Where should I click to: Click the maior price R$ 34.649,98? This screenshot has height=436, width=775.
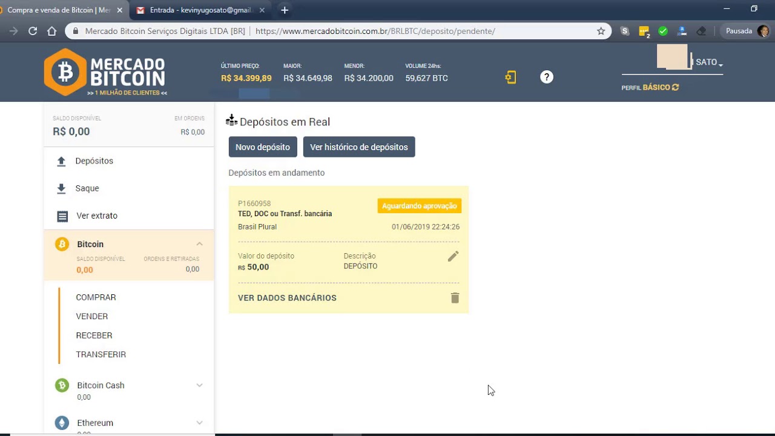(x=308, y=78)
